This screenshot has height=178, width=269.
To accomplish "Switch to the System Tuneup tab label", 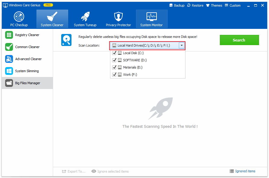I will click(x=85, y=25).
